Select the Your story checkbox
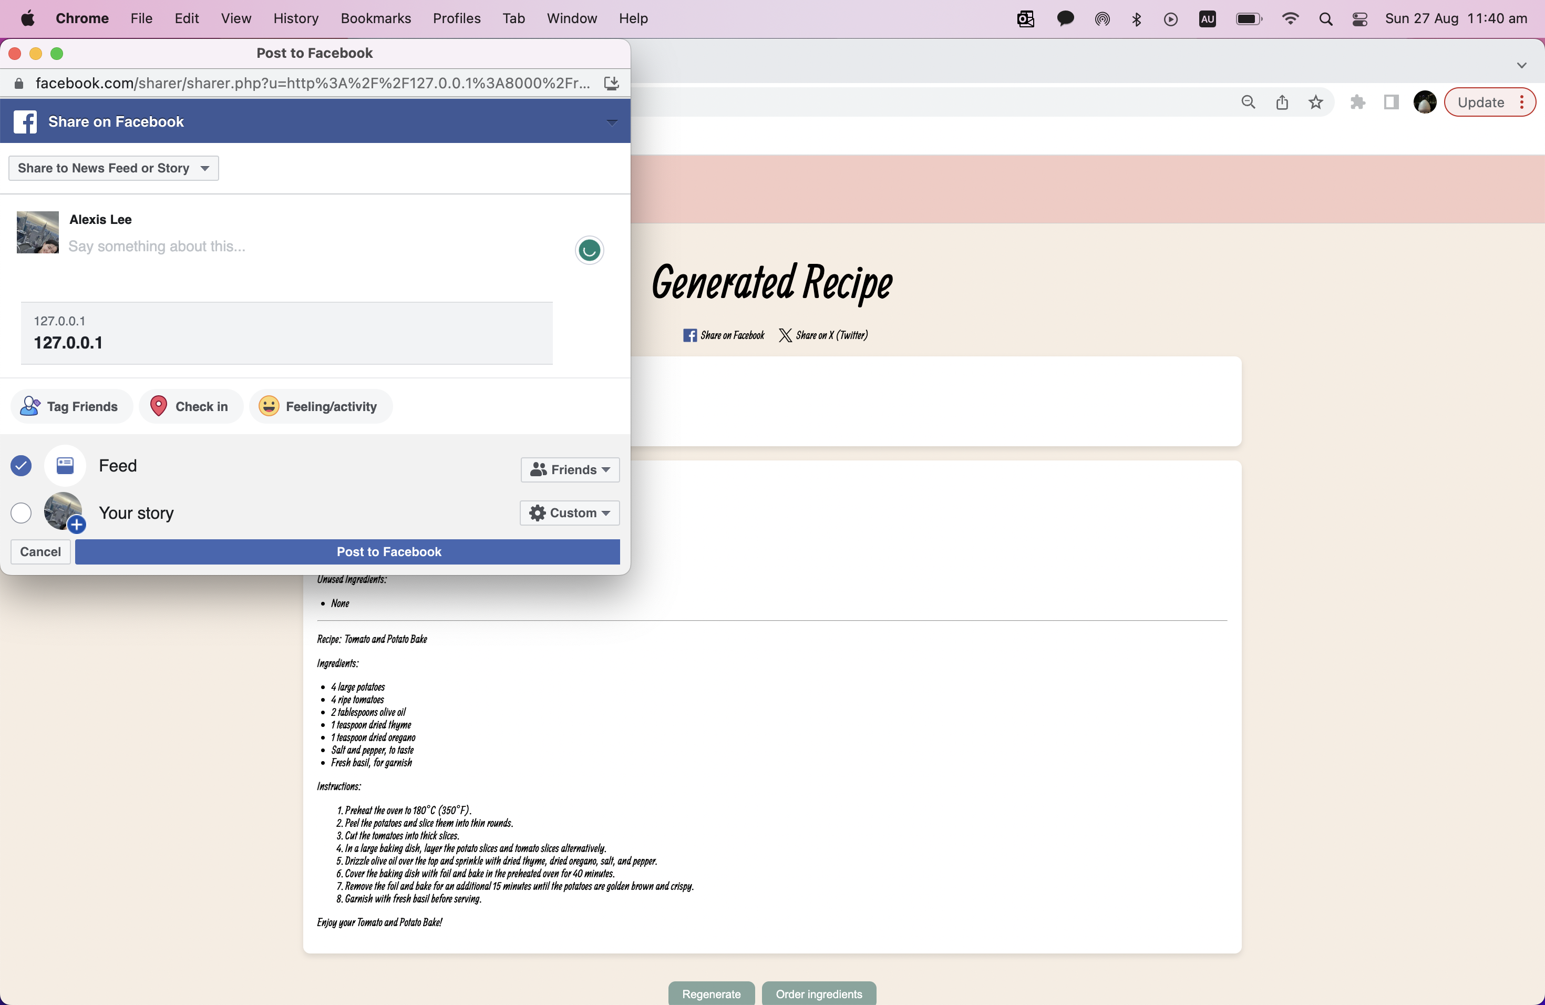Screen dimensions: 1545x1005 pos(22,513)
